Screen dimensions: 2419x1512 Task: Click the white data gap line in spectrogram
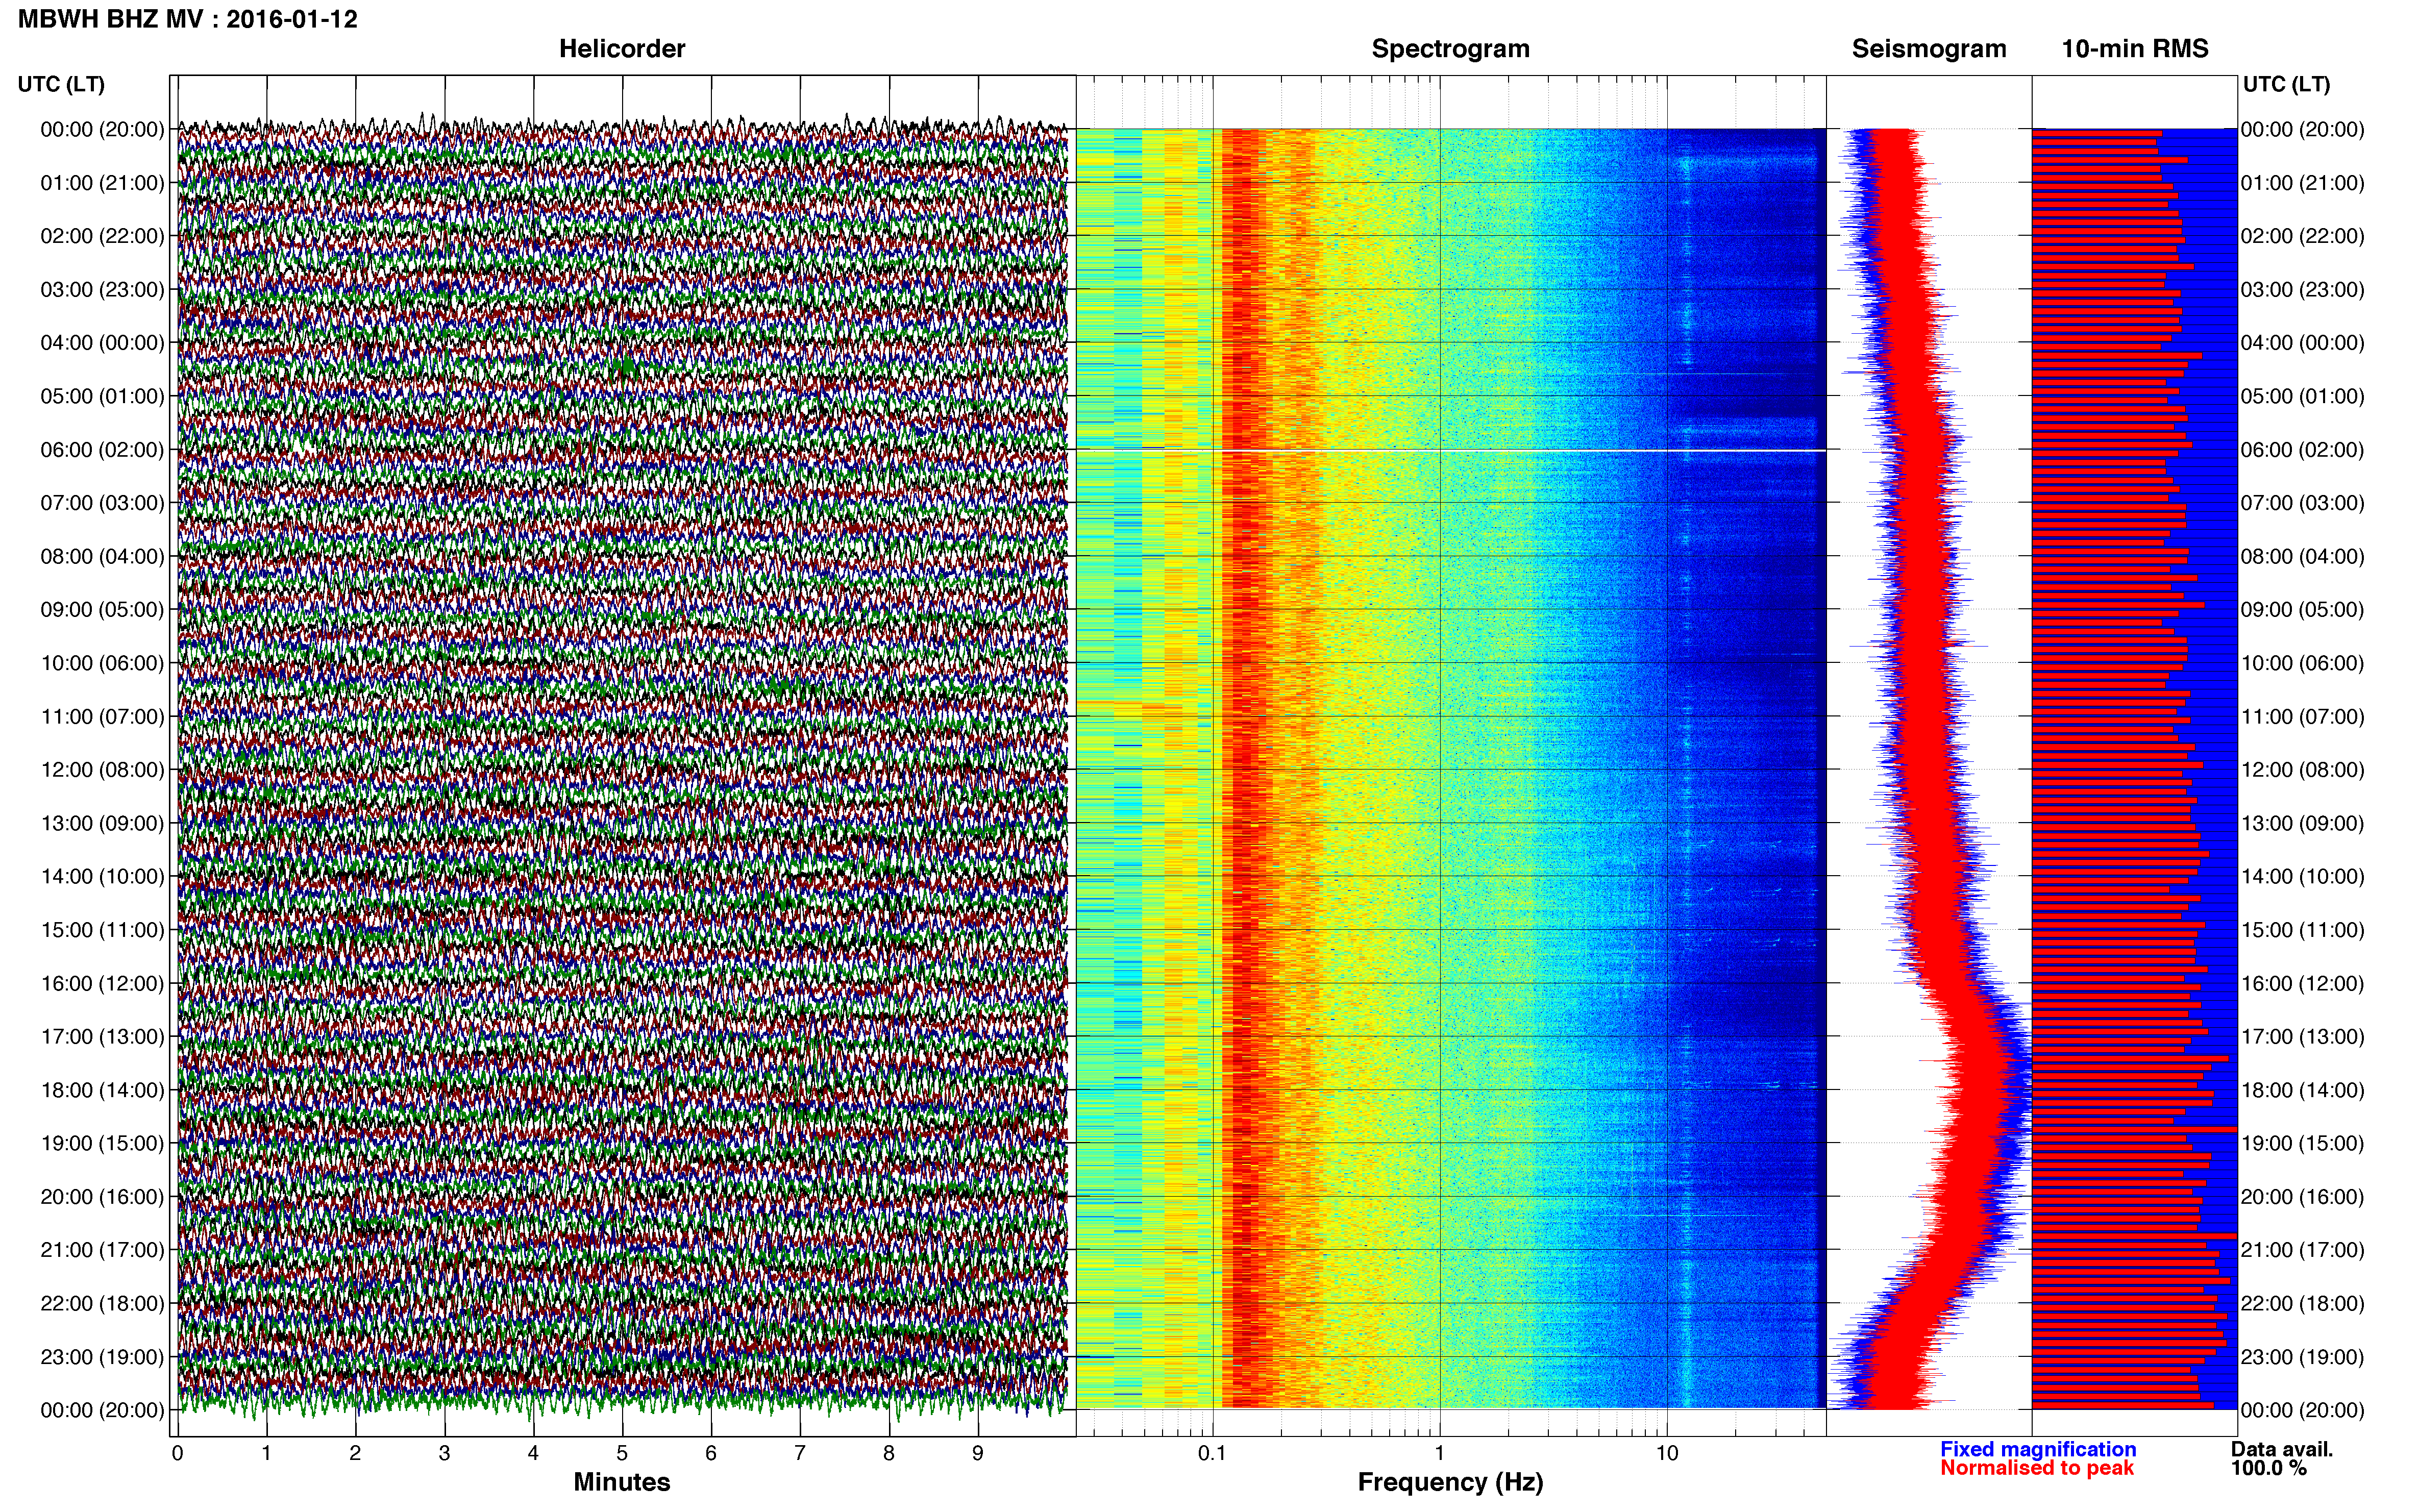click(x=1450, y=451)
